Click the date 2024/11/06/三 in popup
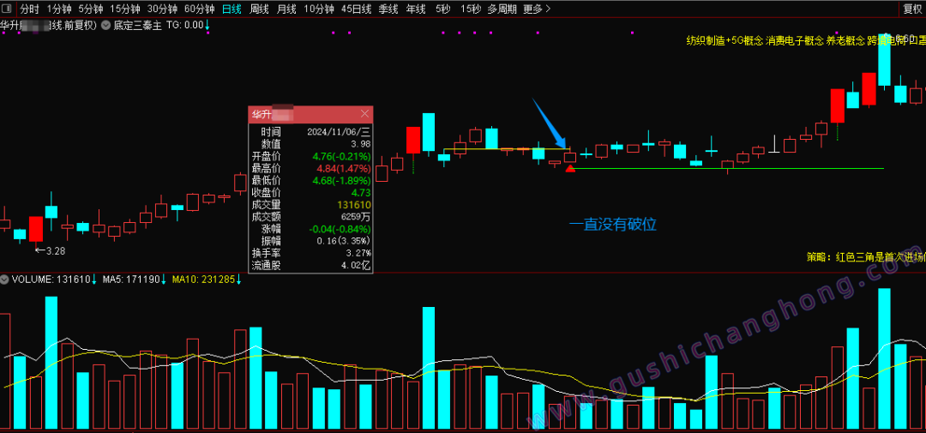Image resolution: width=926 pixels, height=433 pixels. [339, 132]
